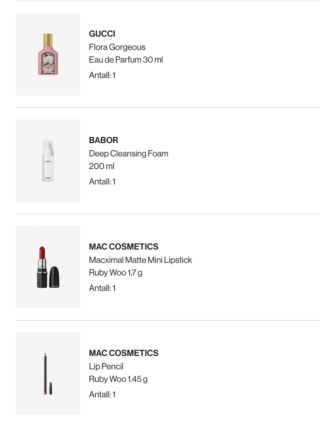Open the Deep Cleansing Foam product title
The image size is (320, 443).
(128, 154)
